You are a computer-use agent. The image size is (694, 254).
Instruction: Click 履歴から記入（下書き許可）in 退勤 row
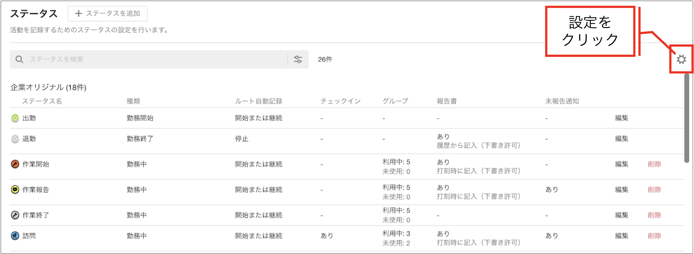point(479,145)
